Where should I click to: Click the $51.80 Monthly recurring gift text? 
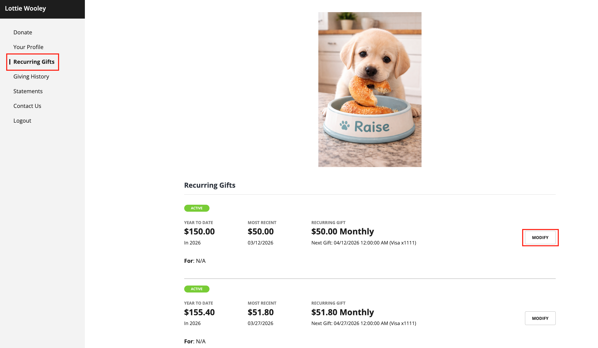click(x=343, y=312)
